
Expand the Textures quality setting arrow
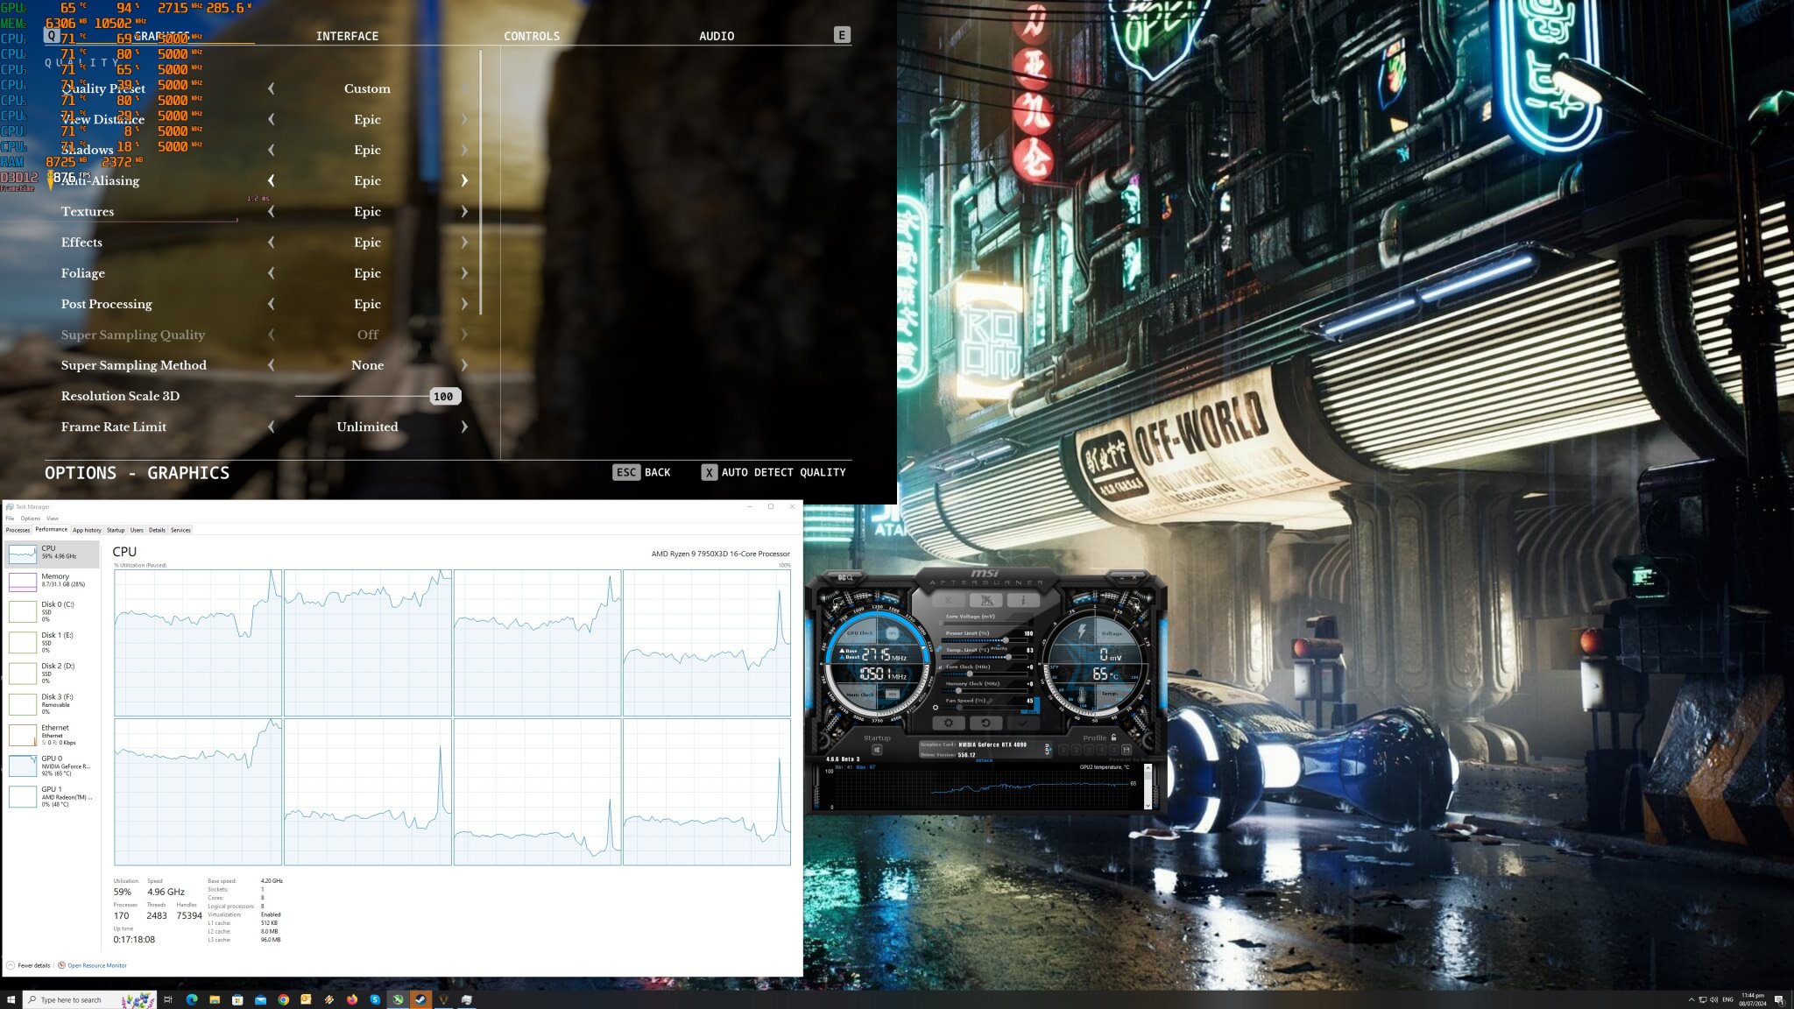tap(464, 211)
